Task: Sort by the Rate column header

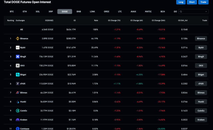Action: [96, 21]
